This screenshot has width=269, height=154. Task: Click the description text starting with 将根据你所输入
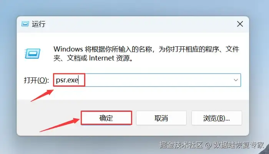[146, 54]
